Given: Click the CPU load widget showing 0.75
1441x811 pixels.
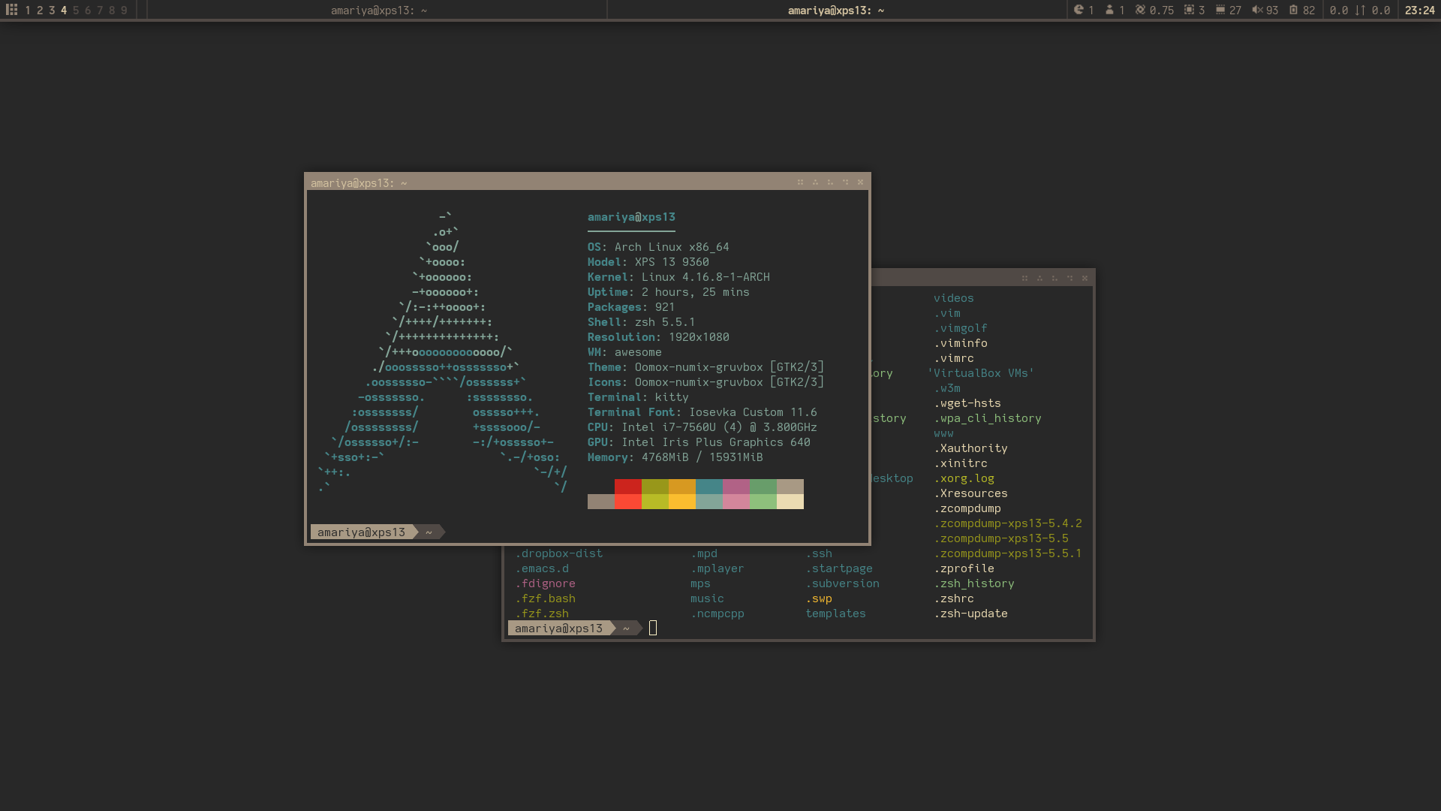Looking at the screenshot, I should 1154,10.
